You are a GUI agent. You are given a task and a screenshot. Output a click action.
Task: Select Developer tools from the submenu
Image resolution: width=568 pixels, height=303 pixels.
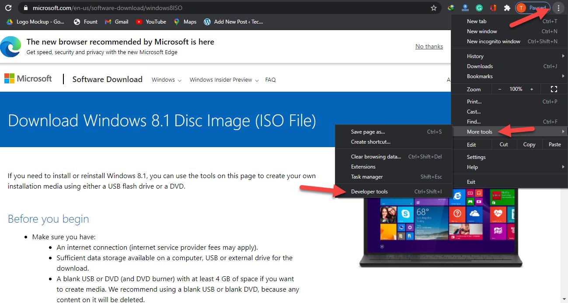pyautogui.click(x=369, y=192)
